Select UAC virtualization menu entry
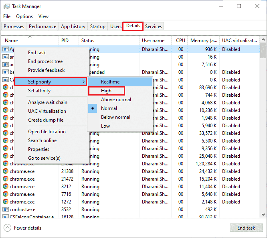267x238 pixels. tap(47, 111)
